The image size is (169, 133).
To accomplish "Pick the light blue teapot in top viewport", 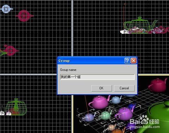I will tap(6, 9).
